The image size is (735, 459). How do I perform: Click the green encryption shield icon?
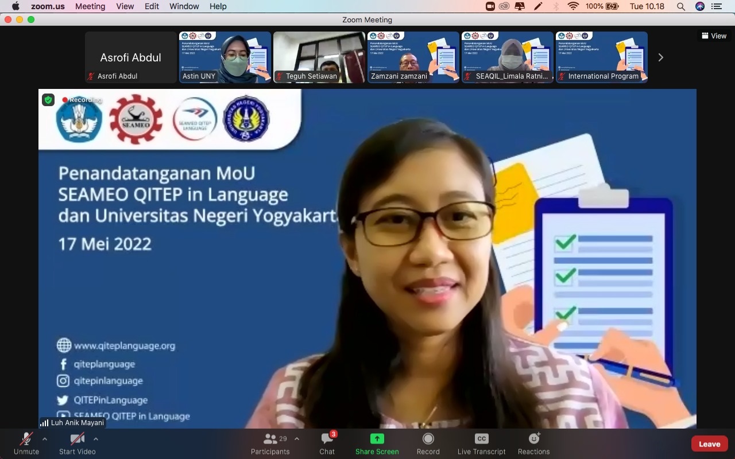(48, 100)
